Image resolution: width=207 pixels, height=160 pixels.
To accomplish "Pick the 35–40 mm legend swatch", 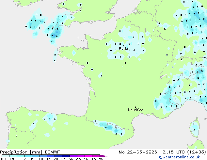I will point(81,156).
